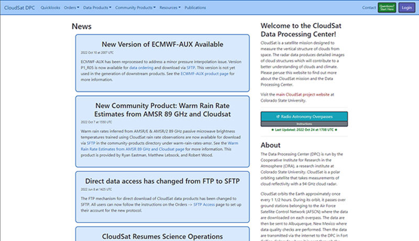Click the 'Last Updated: 2022 Oct 24' status text

(x=304, y=130)
